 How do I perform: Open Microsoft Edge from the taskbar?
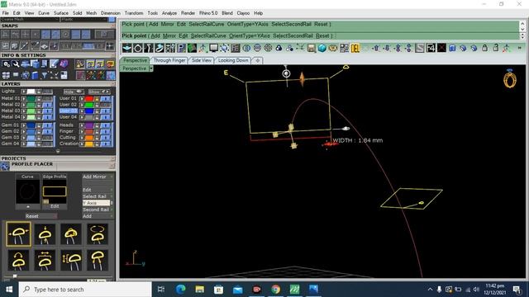(x=181, y=290)
